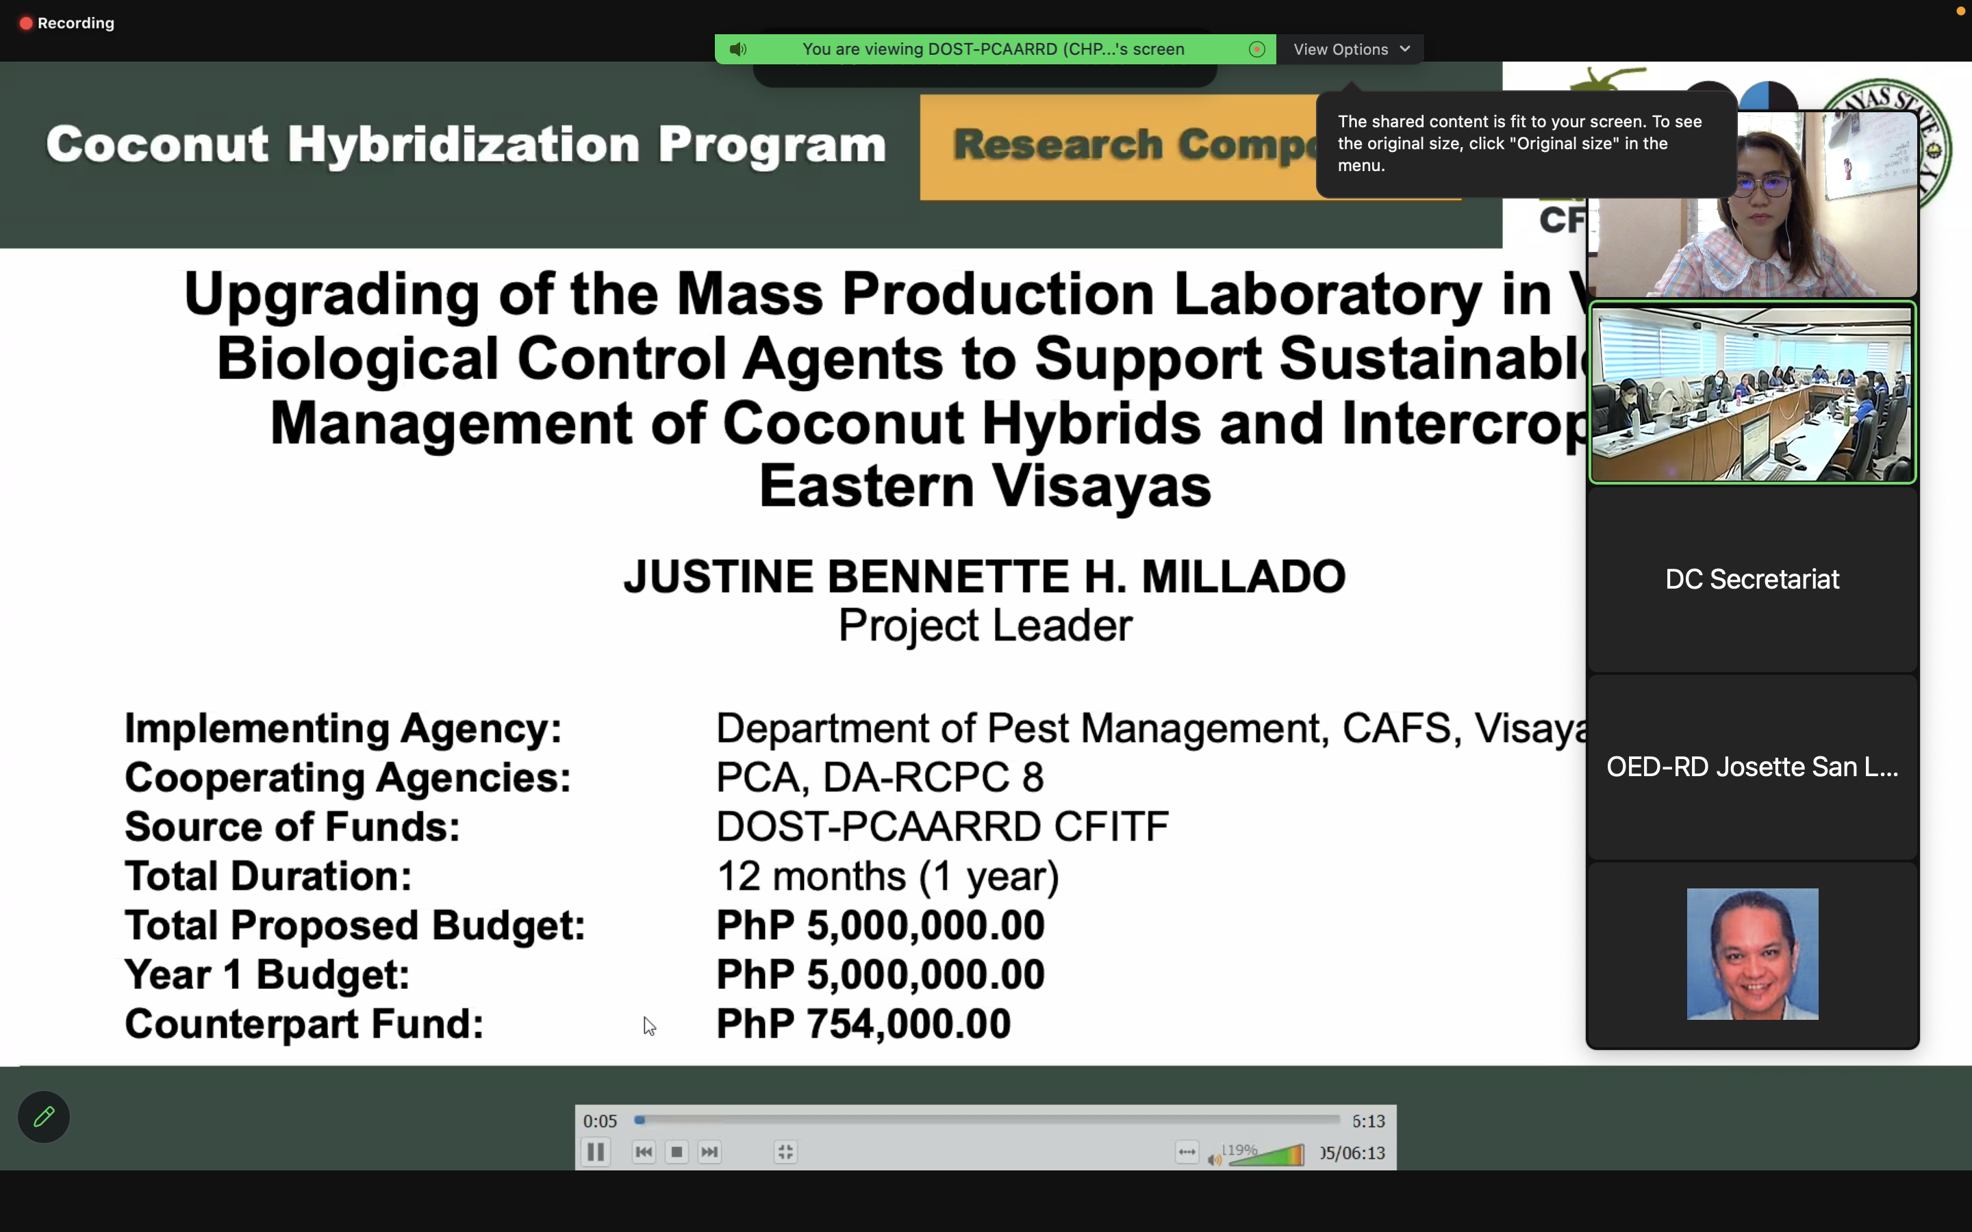
Task: Click the 'You are viewing' sharing banner
Action: [x=993, y=49]
